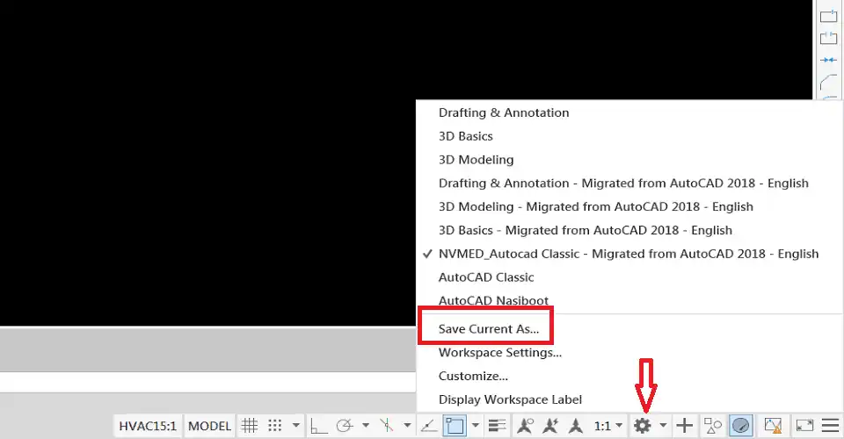Open the 1:1 annotation scale dropdown
Viewport: 844px width, 439px height.
pos(608,426)
